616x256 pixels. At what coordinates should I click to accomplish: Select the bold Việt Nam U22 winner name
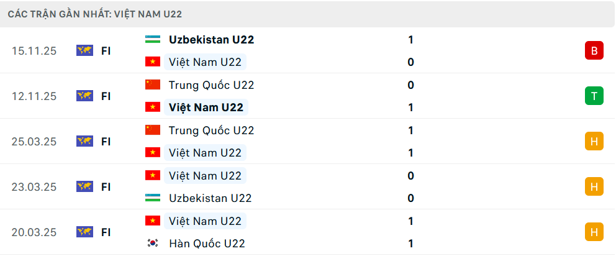206,107
